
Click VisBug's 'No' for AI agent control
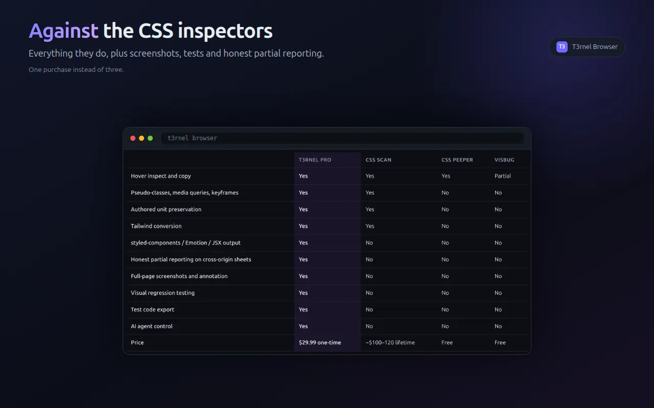coord(498,326)
